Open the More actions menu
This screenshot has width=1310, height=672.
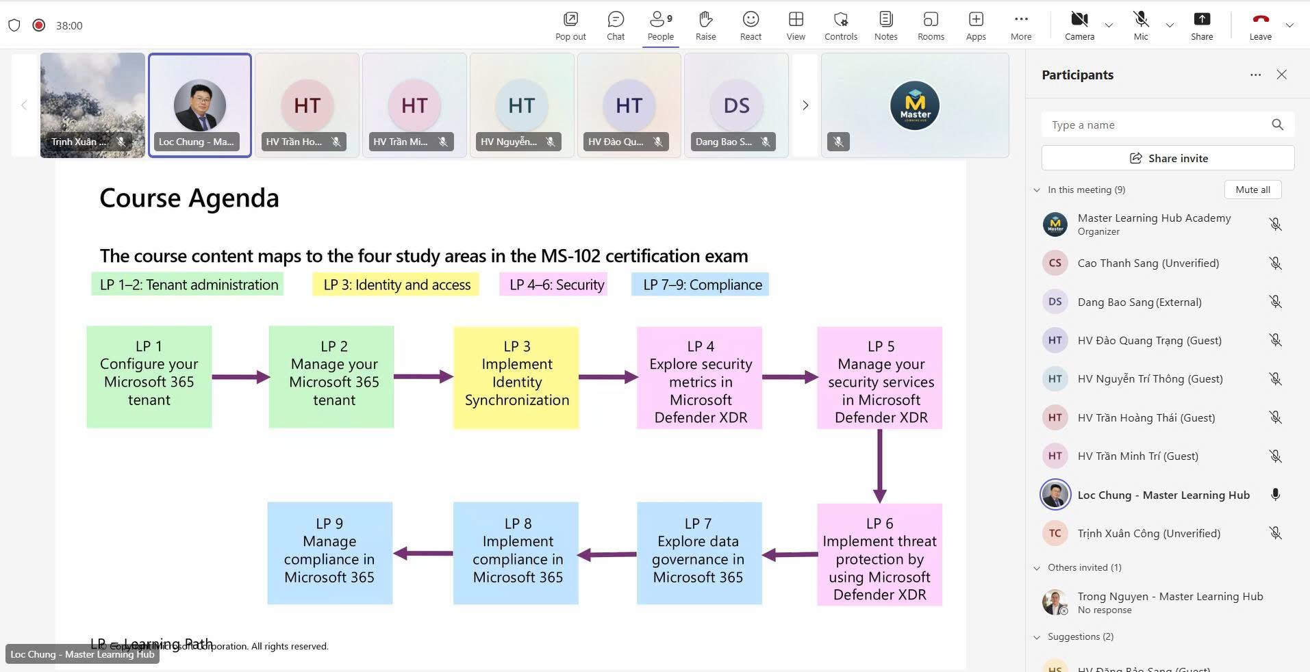point(1020,26)
